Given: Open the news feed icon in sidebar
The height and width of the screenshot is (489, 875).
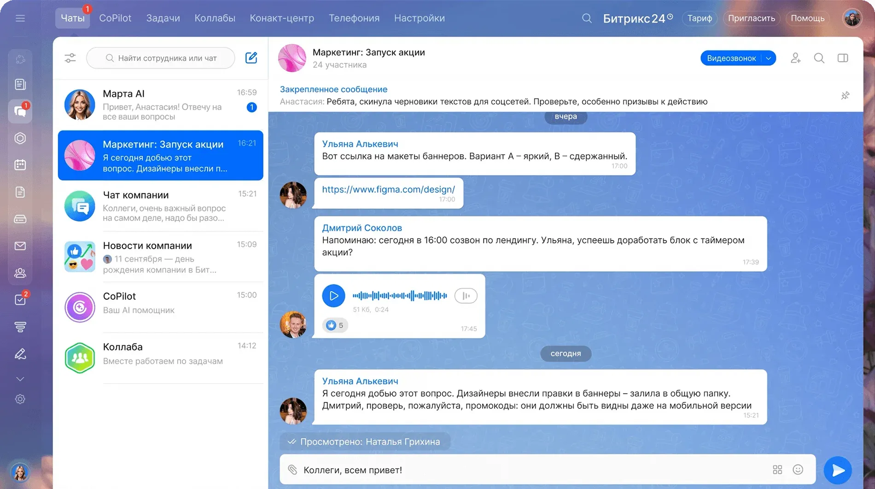Looking at the screenshot, I should [x=20, y=84].
